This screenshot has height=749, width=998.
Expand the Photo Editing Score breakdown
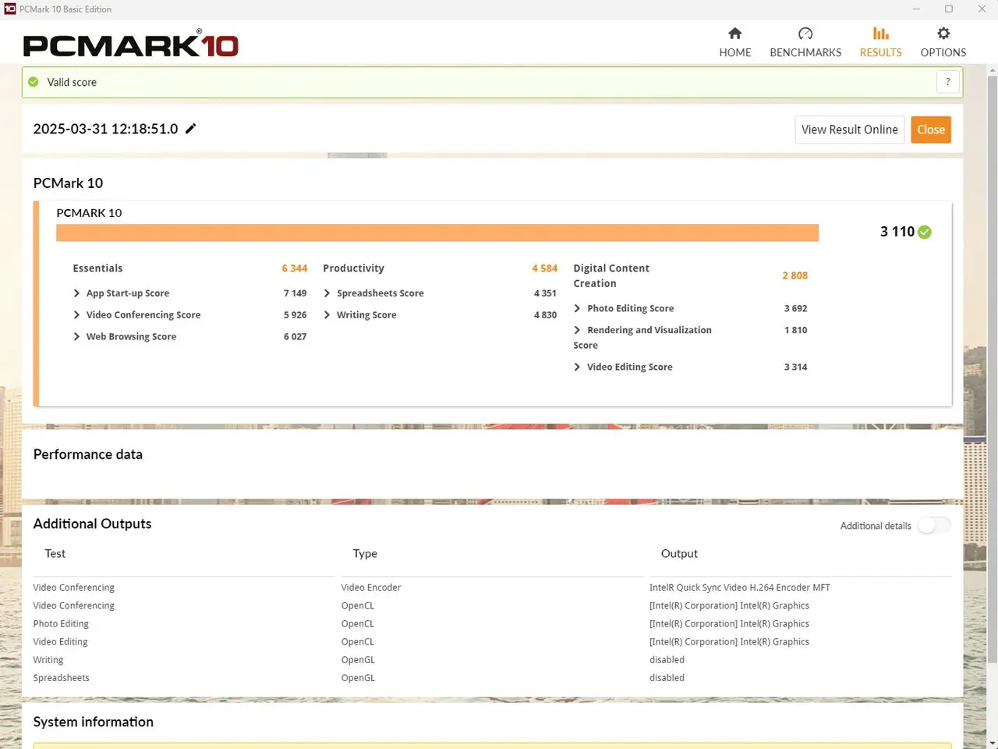pyautogui.click(x=577, y=309)
